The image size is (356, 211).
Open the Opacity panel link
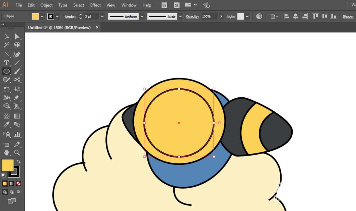pos(192,17)
